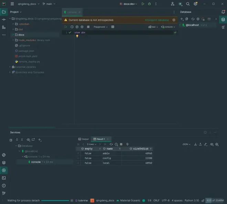This screenshot has height=204, width=227.
Task: Open the Playground mode dropdown
Action: [100, 27]
